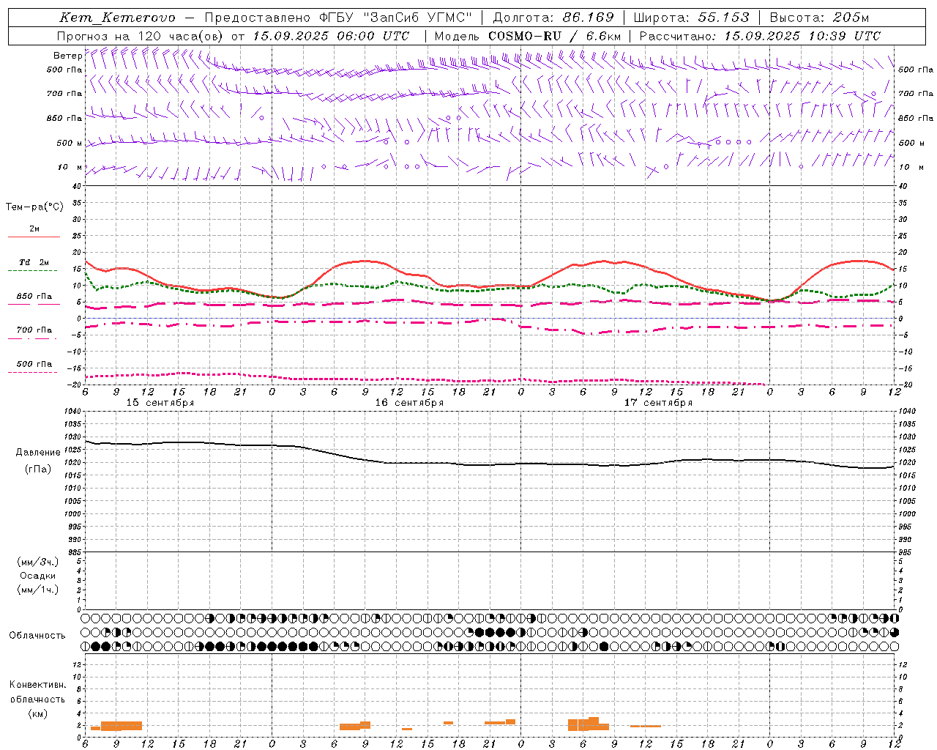
Task: Click the 16 сентября date label
Action: 409,403
